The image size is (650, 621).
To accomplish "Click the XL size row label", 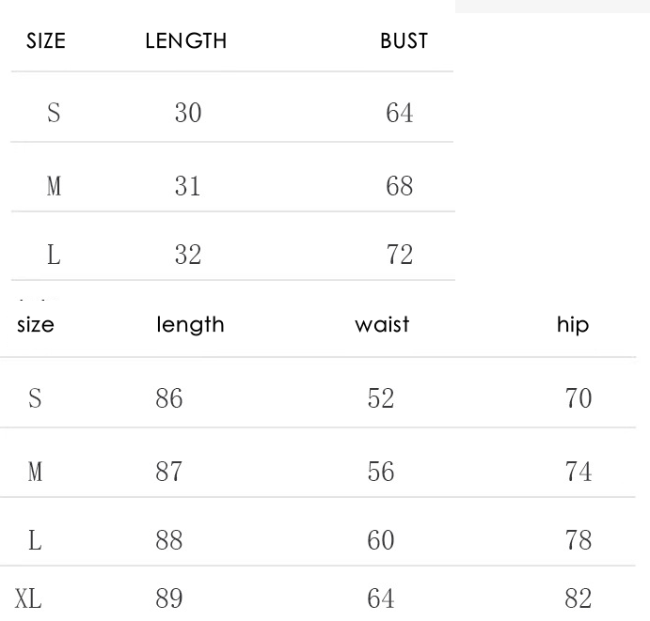I will [28, 598].
